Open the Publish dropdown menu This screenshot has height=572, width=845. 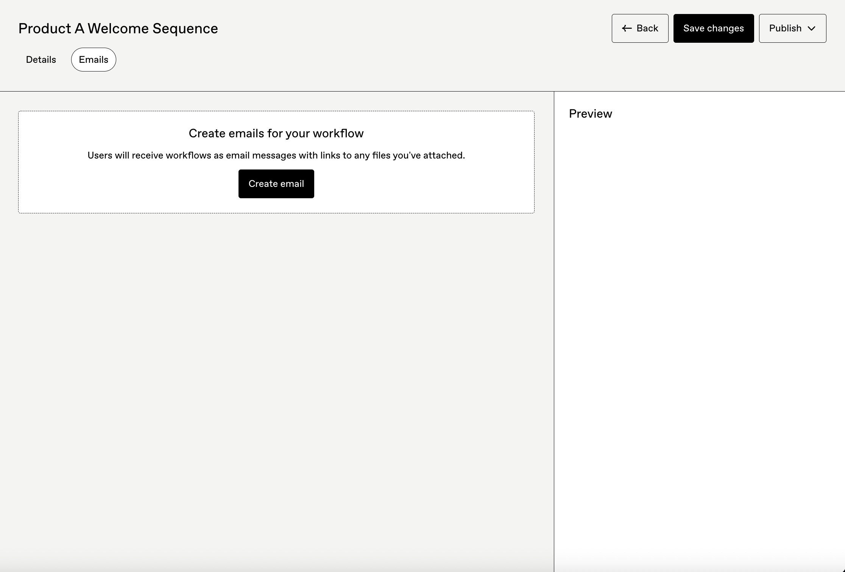[x=792, y=28]
